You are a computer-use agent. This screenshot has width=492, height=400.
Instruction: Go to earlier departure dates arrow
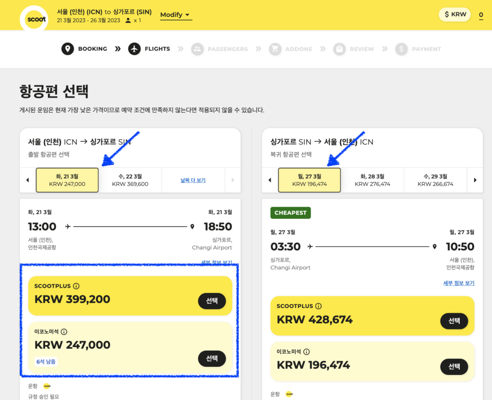[x=27, y=180]
